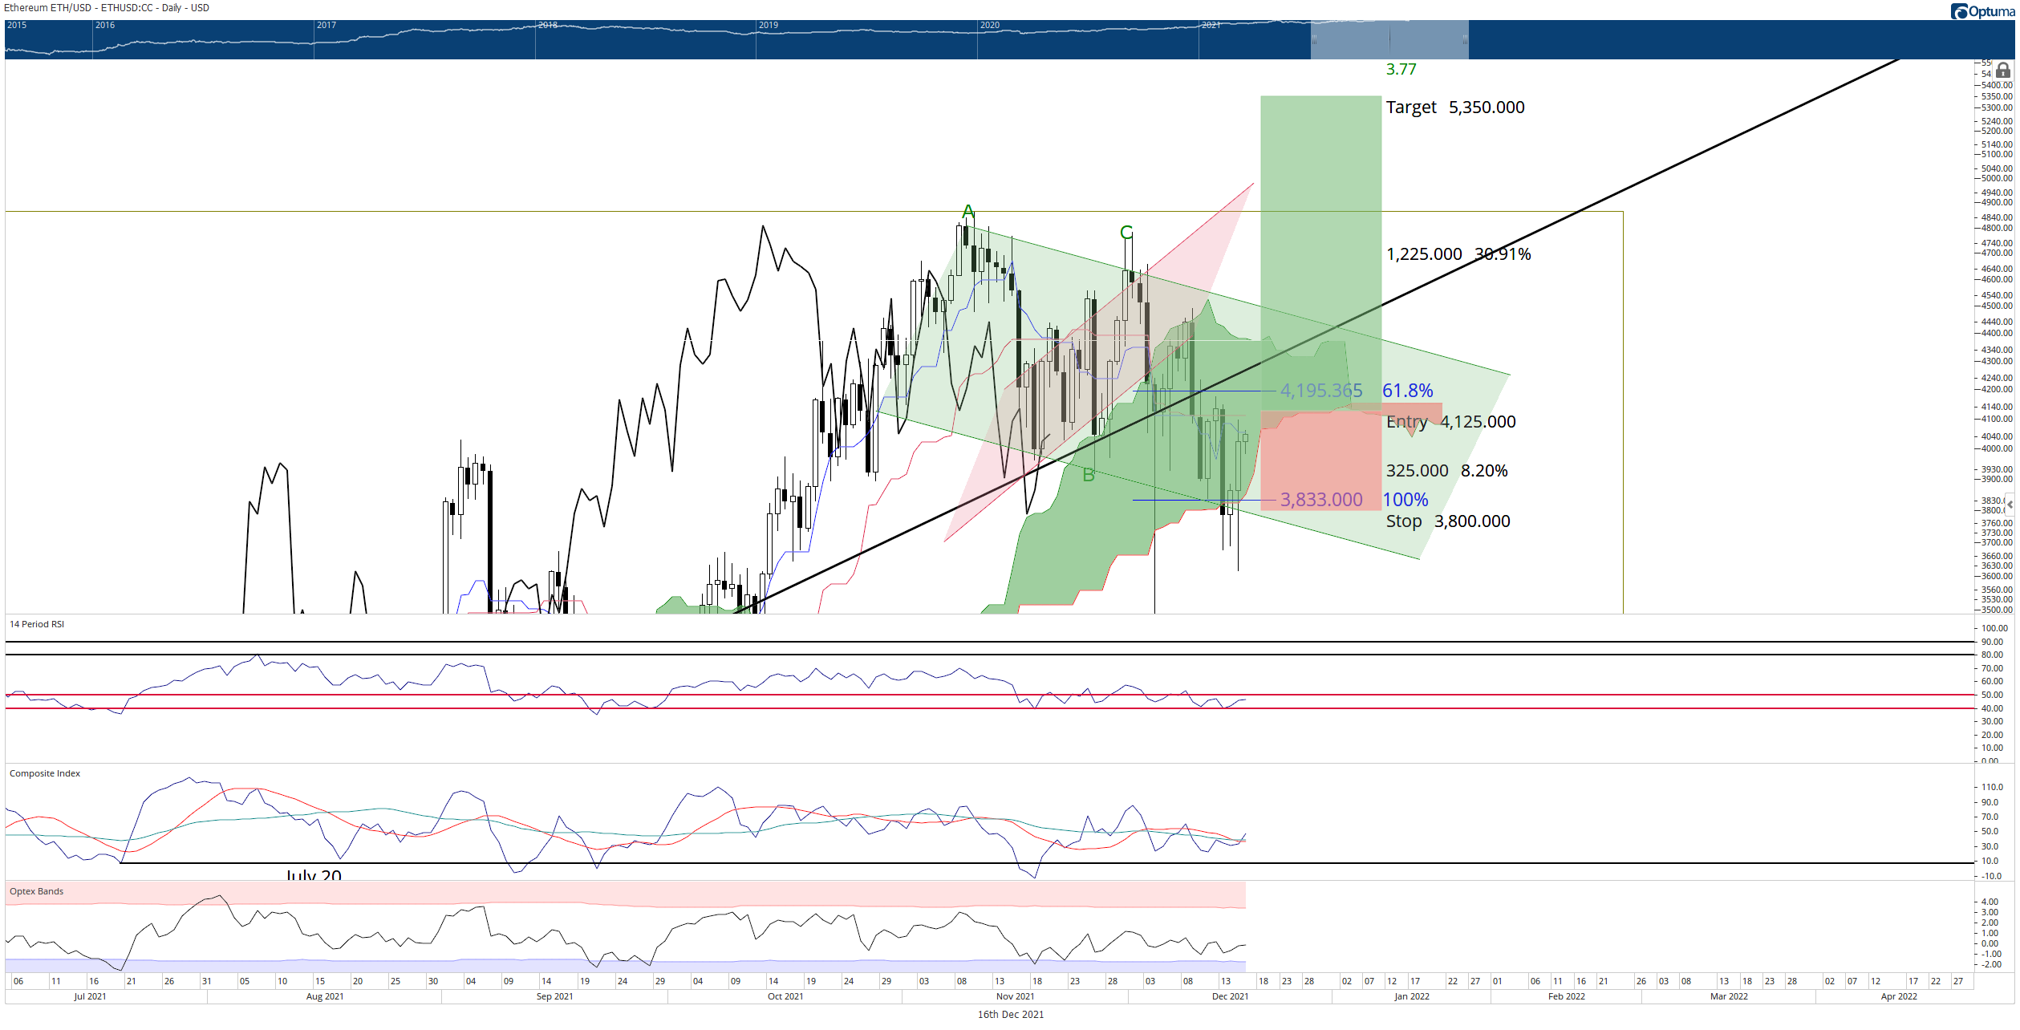Click the Optuma logo
This screenshot has height=1030, width=2020.
pos(1981,10)
